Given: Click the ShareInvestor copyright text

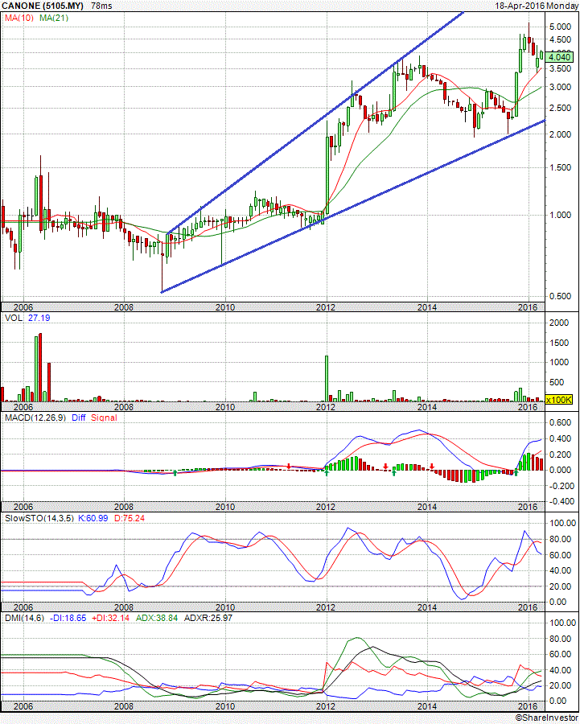Looking at the screenshot, I should (x=547, y=718).
